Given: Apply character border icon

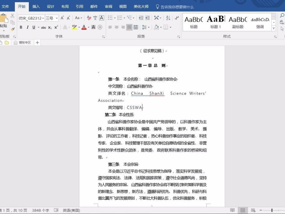Looking at the screenshot, I should 102,18.
